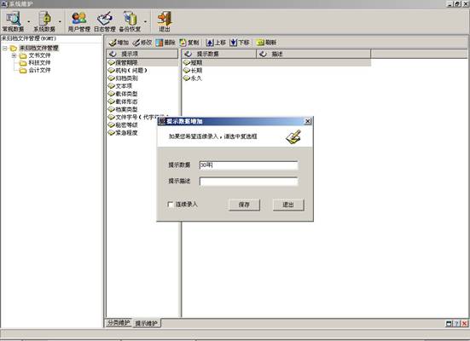Open the 常规数据 toolbar icon
The height and width of the screenshot is (341, 470).
13,21
